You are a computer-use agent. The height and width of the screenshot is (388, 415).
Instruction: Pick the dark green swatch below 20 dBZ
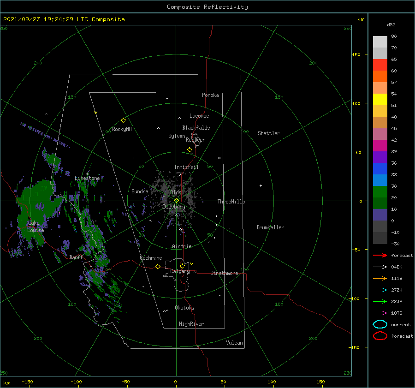[x=380, y=203]
